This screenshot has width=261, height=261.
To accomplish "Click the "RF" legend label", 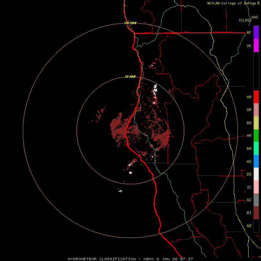I will click(x=249, y=32).
